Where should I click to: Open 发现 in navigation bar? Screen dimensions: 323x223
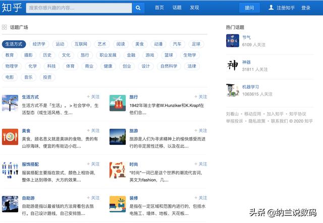pos(194,8)
